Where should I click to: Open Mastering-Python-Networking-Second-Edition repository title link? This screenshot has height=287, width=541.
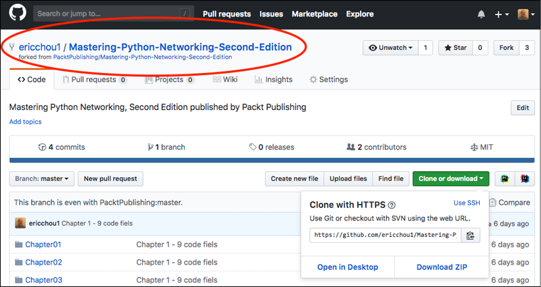point(180,47)
